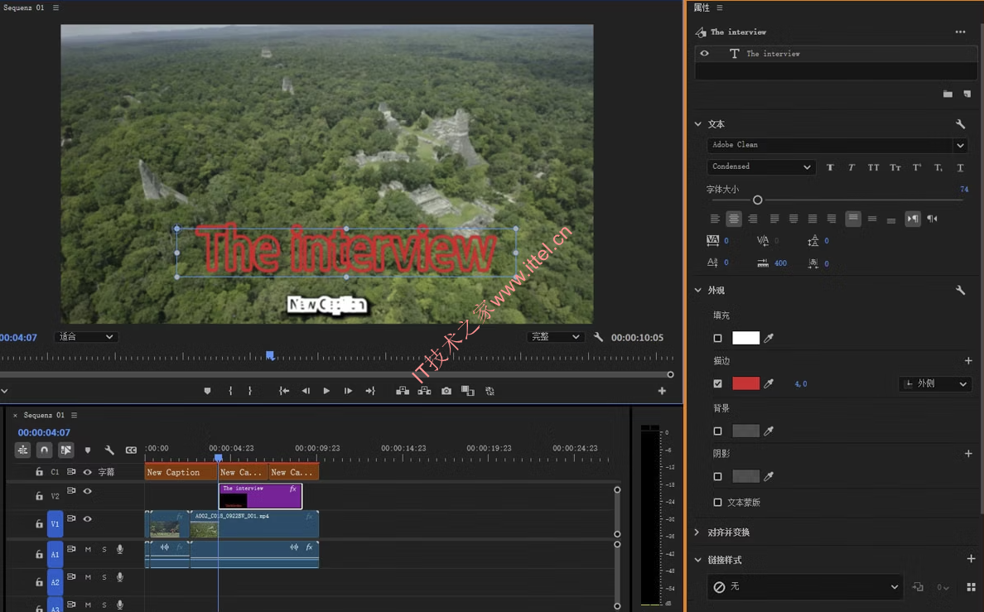Screen dimensions: 984x612
Task: Select The interview clip on V2 track
Action: [260, 496]
